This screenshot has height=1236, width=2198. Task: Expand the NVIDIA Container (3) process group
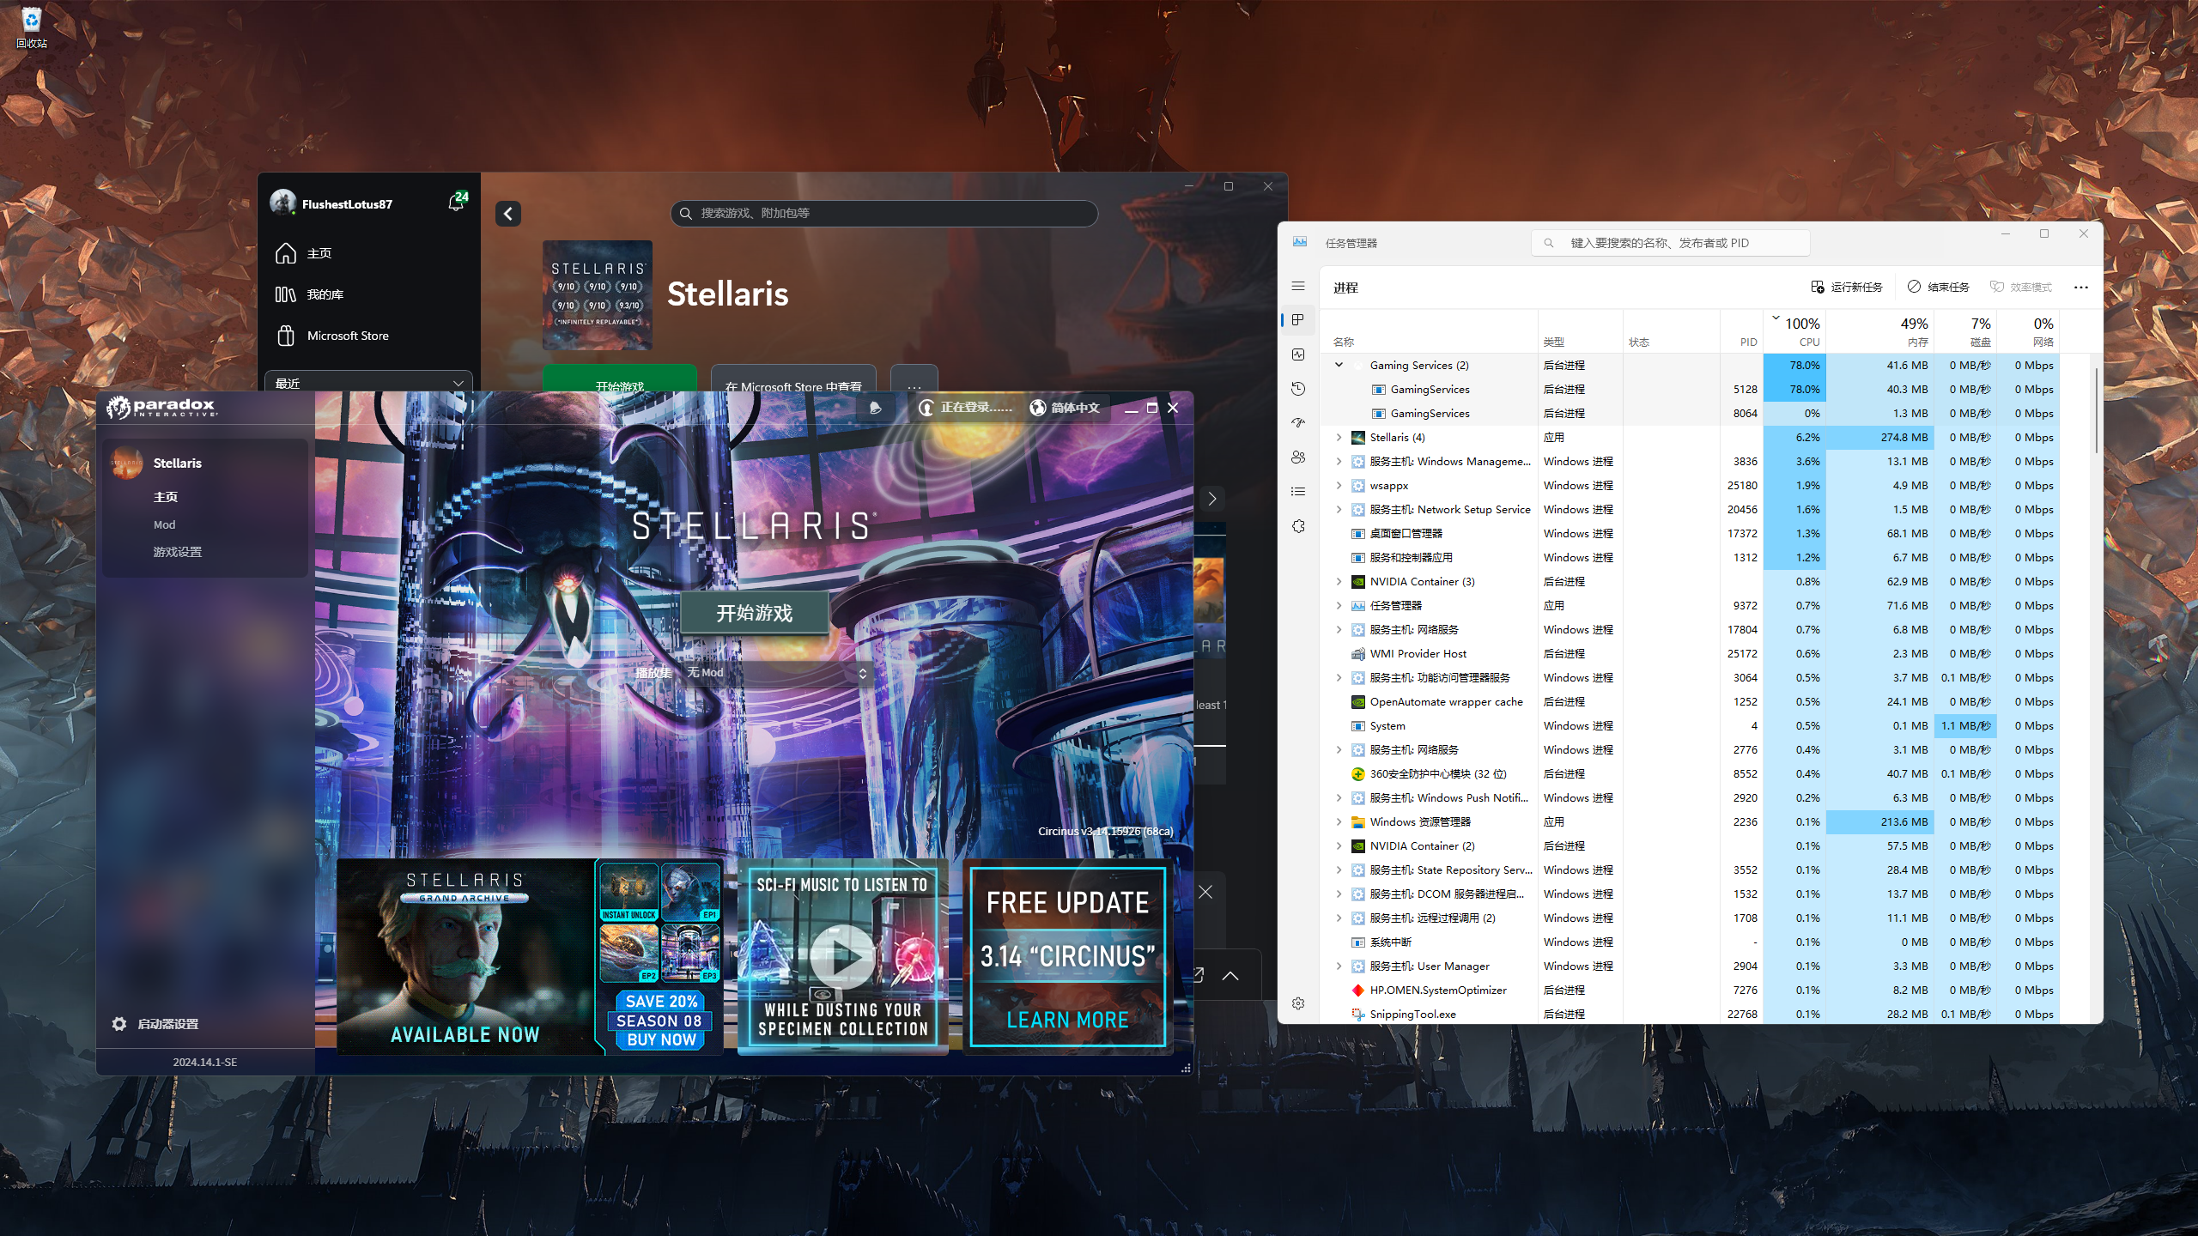tap(1339, 581)
